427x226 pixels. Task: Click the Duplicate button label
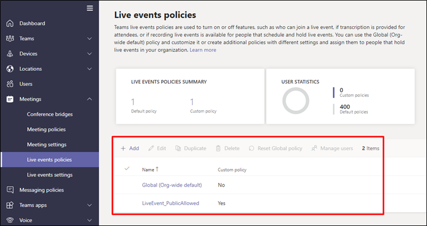[x=195, y=148]
